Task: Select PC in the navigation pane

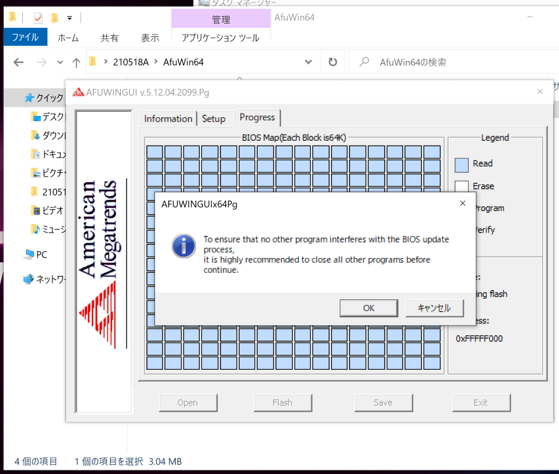Action: point(36,255)
